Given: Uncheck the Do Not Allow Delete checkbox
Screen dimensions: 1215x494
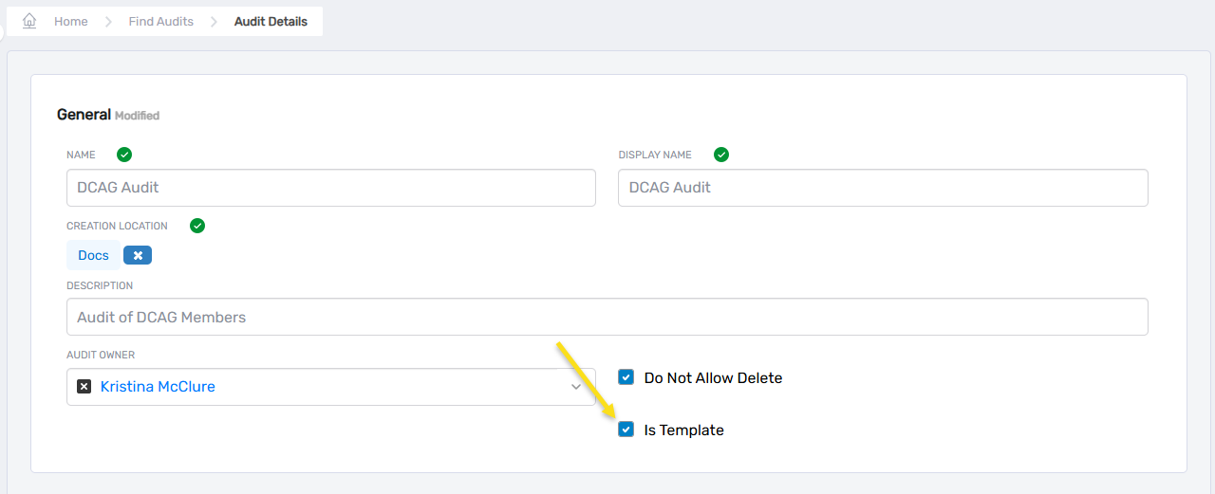Looking at the screenshot, I should point(626,377).
